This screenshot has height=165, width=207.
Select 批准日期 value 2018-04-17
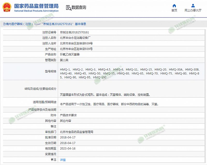pyautogui.click(x=68, y=137)
